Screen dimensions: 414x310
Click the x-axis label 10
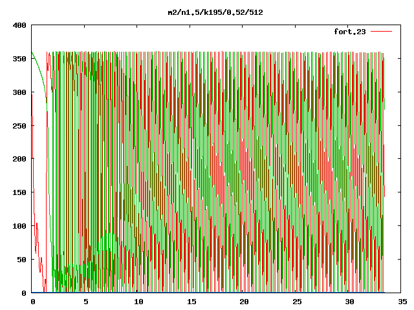138,302
